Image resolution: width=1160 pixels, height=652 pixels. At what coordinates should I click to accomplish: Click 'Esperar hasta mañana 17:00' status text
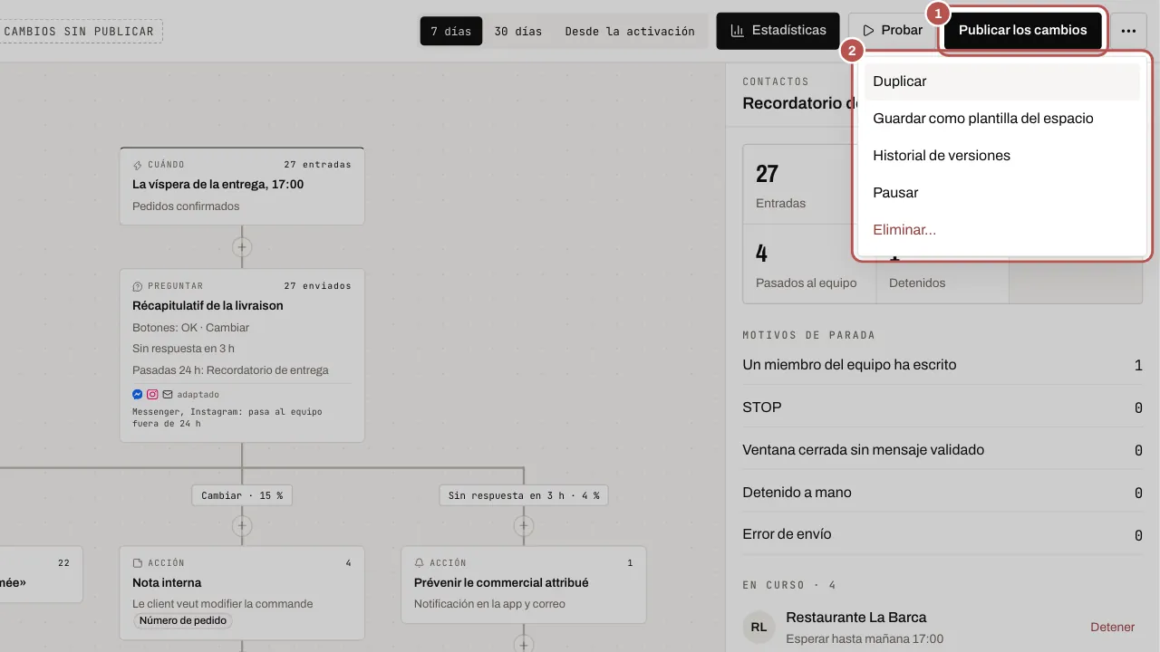click(865, 639)
